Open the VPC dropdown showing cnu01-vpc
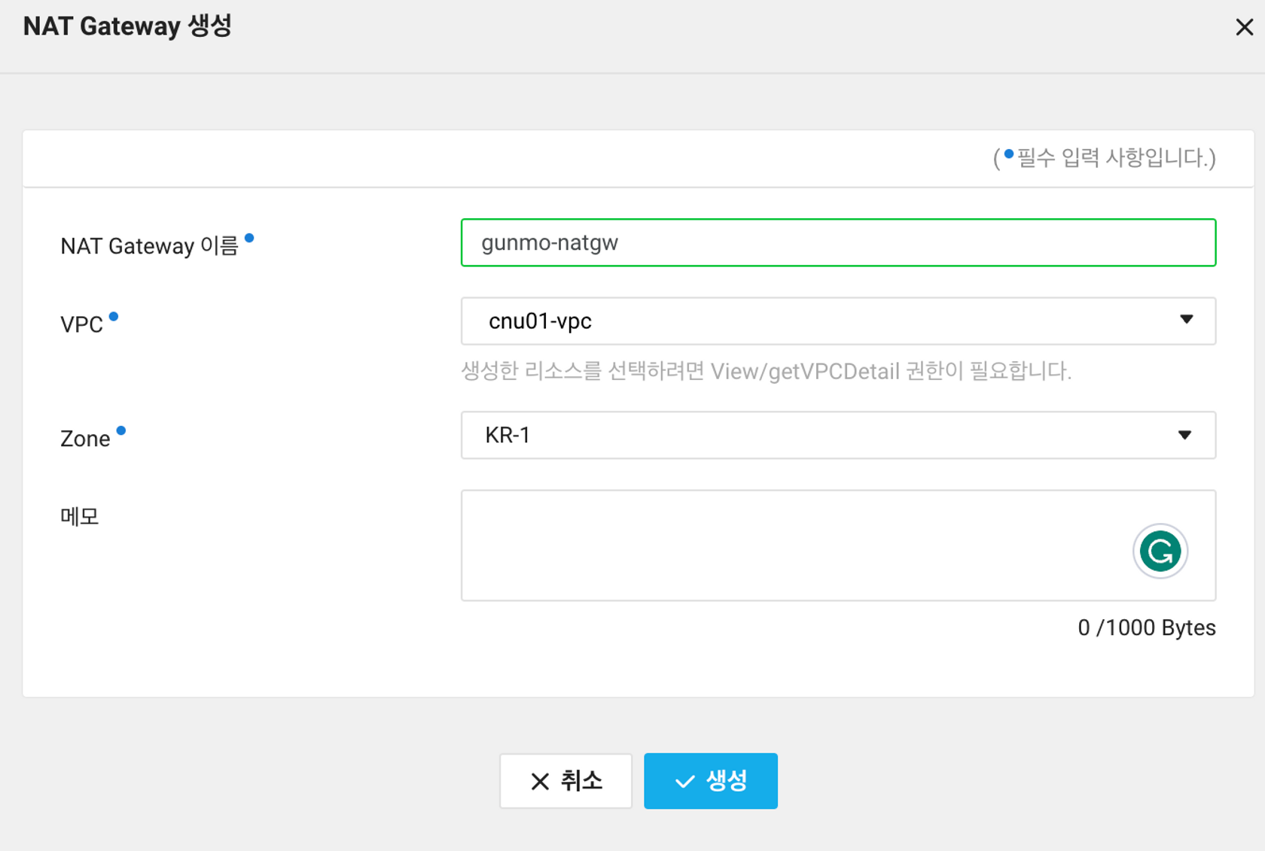Viewport: 1265px width, 851px height. click(x=838, y=321)
